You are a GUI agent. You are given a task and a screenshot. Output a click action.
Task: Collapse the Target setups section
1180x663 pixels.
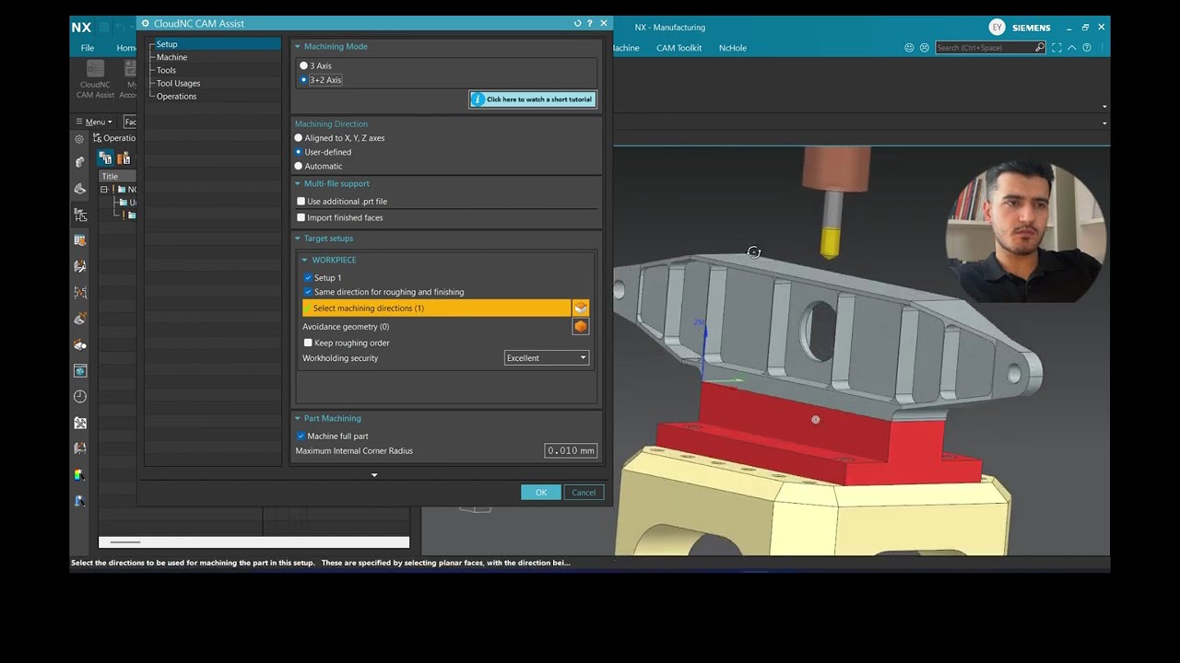click(x=298, y=238)
